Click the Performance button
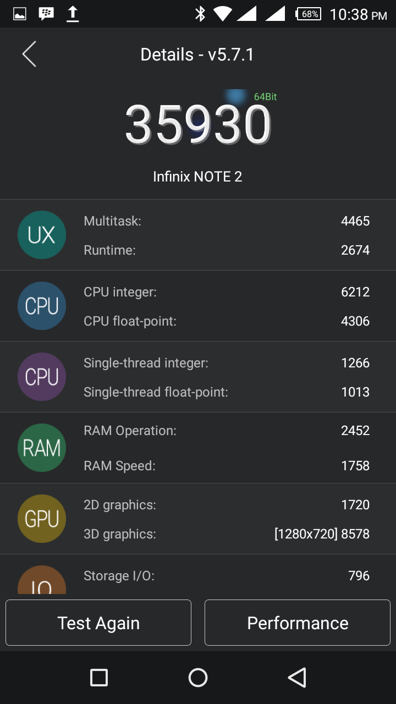Image resolution: width=396 pixels, height=704 pixels. pyautogui.click(x=298, y=623)
